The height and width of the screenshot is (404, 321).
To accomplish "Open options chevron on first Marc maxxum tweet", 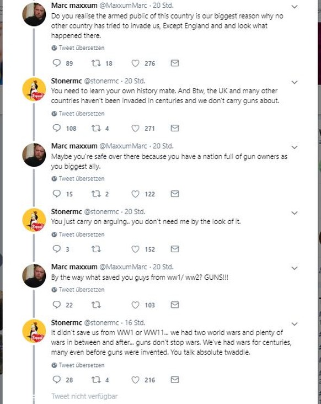I will point(295,7).
